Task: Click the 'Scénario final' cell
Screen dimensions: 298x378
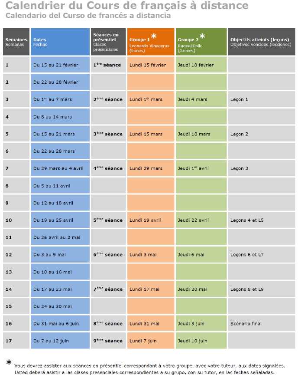Action: [262, 324]
